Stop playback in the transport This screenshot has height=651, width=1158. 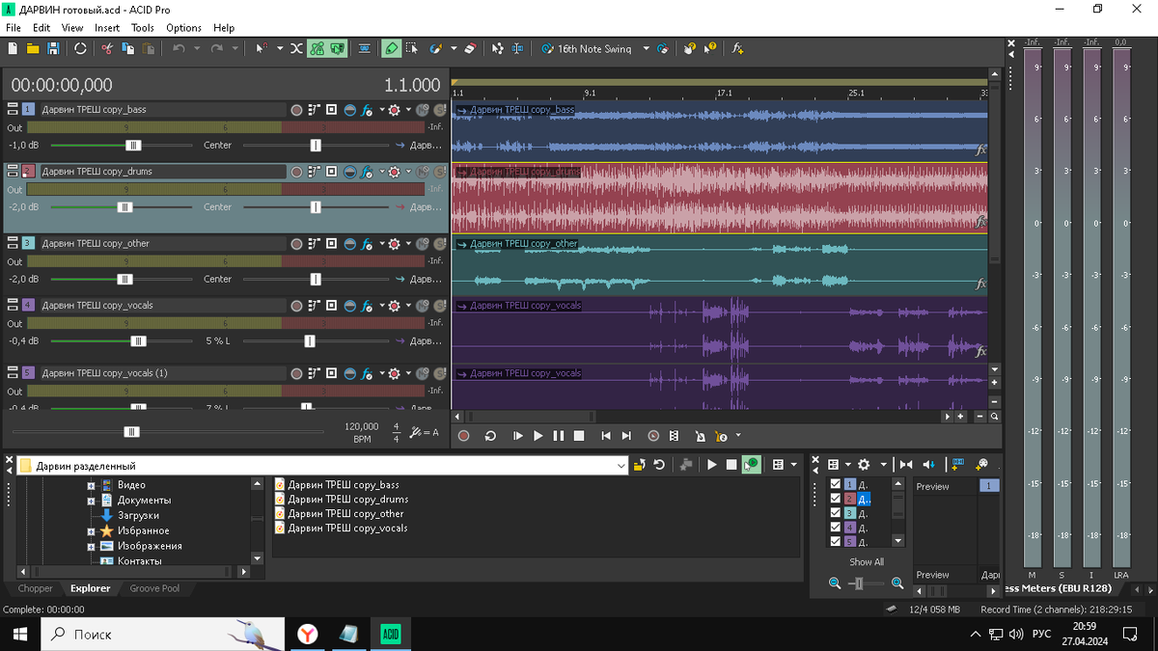579,436
